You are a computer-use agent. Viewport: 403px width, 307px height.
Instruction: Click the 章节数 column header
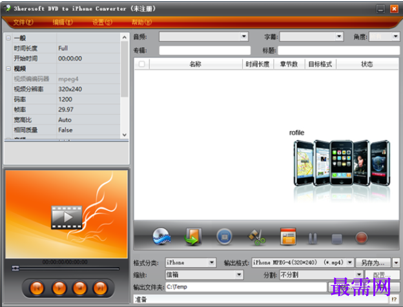289,64
